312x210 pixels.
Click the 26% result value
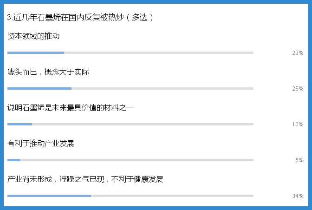[298, 89]
